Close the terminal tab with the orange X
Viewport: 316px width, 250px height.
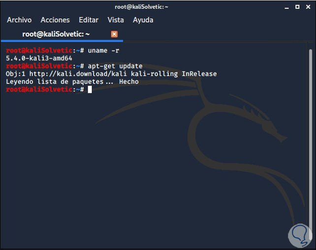point(114,34)
